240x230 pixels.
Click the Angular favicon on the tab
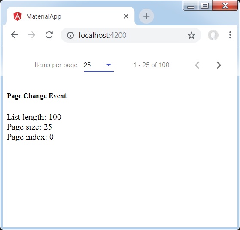coord(18,16)
